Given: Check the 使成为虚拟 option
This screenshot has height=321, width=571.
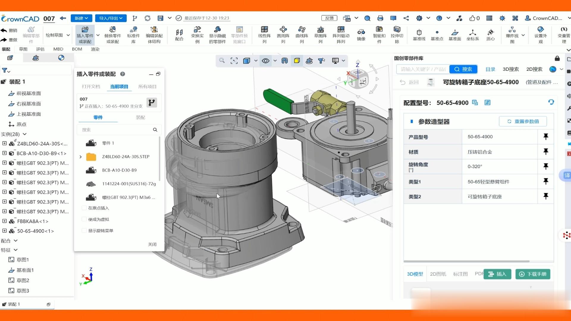Looking at the screenshot, I should [84, 219].
